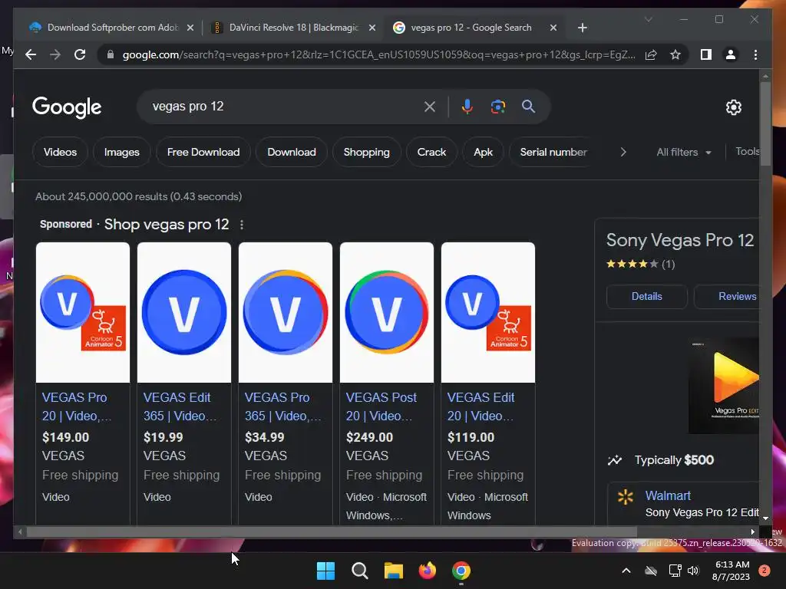Bookmark this page with star icon

coord(675,54)
